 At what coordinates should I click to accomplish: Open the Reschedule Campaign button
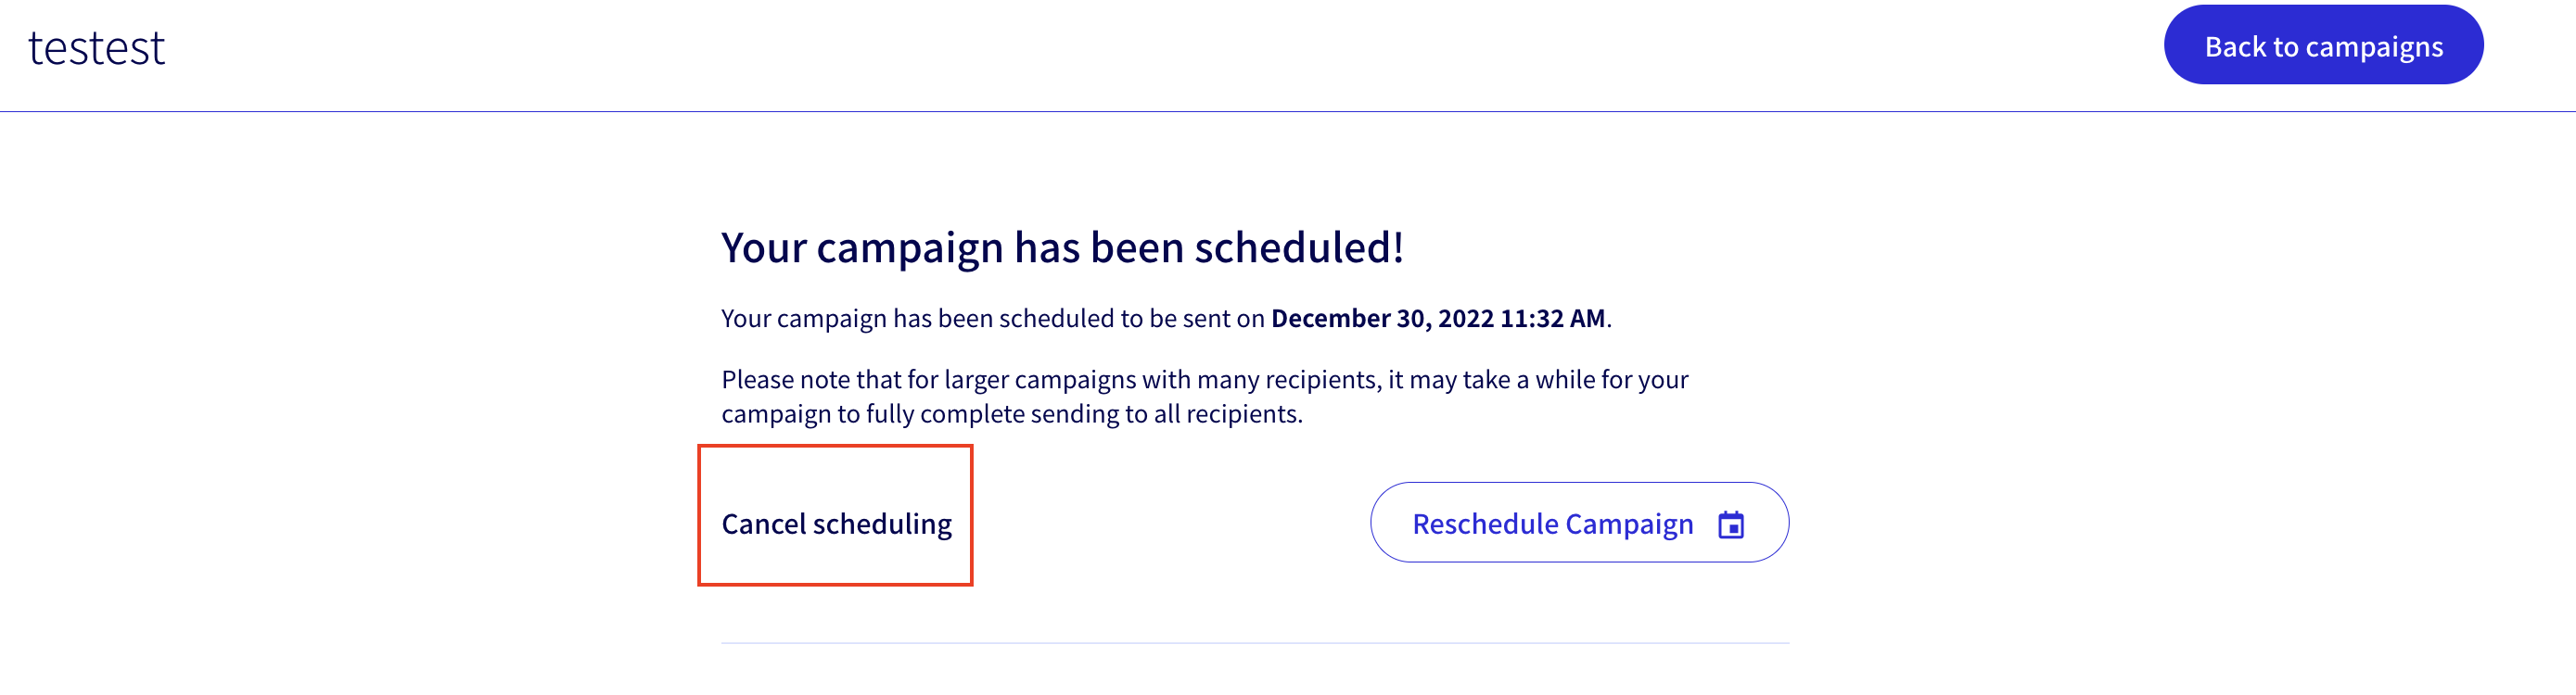point(1578,523)
